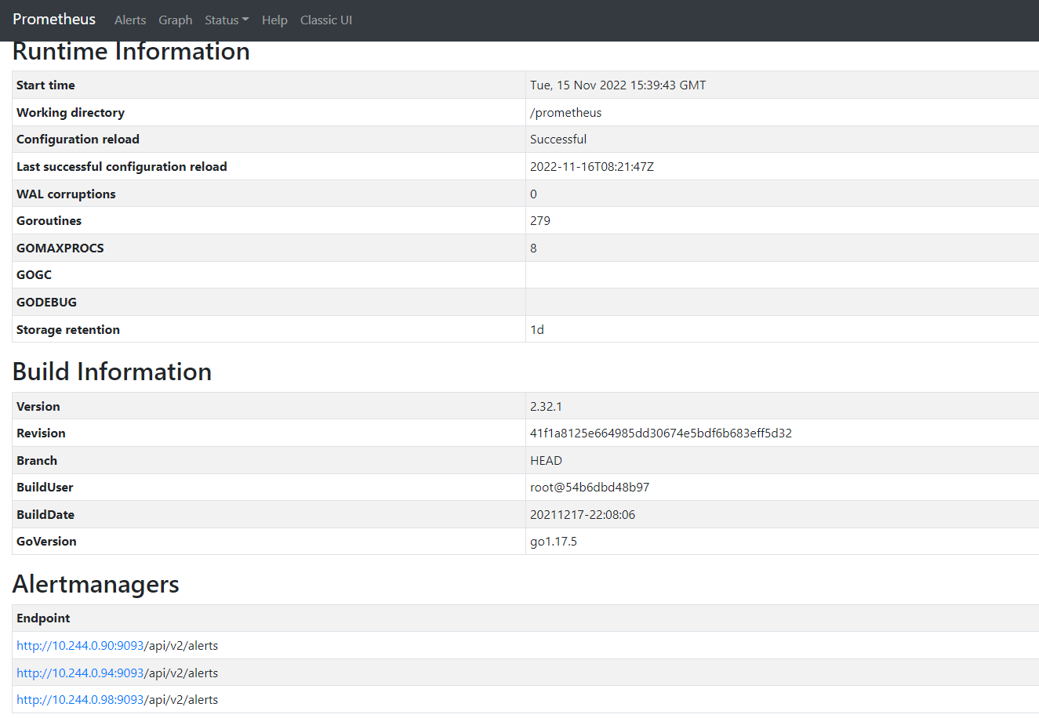This screenshot has width=1039, height=718.
Task: Click the Configuration reload label
Action: [78, 140]
